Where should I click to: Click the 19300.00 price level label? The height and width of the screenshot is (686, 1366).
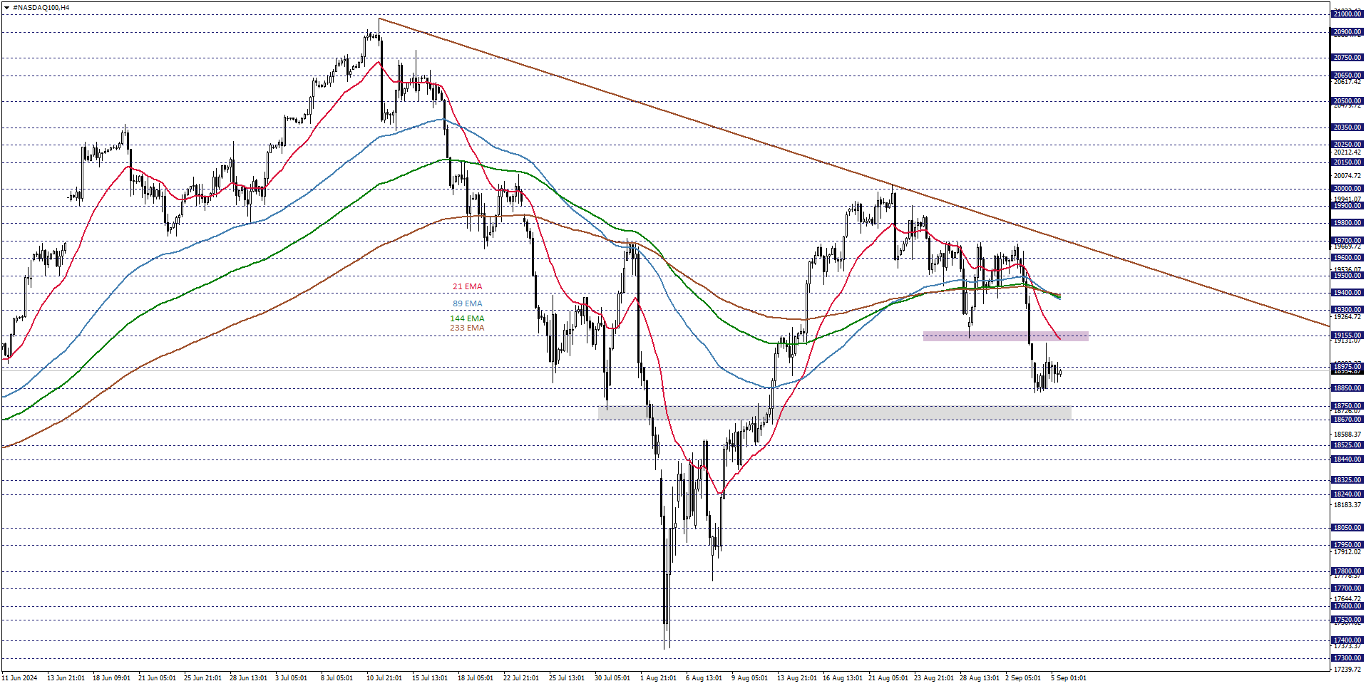click(x=1347, y=310)
